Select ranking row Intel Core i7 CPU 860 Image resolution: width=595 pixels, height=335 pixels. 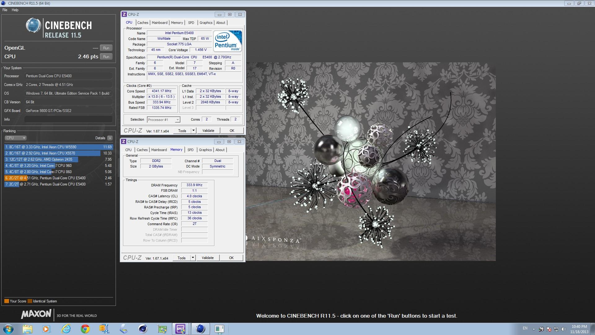coord(59,172)
